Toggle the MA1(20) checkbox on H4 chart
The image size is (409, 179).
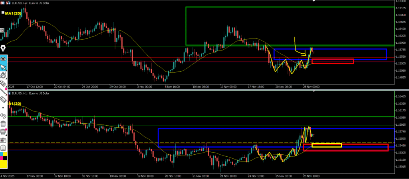tap(3, 13)
